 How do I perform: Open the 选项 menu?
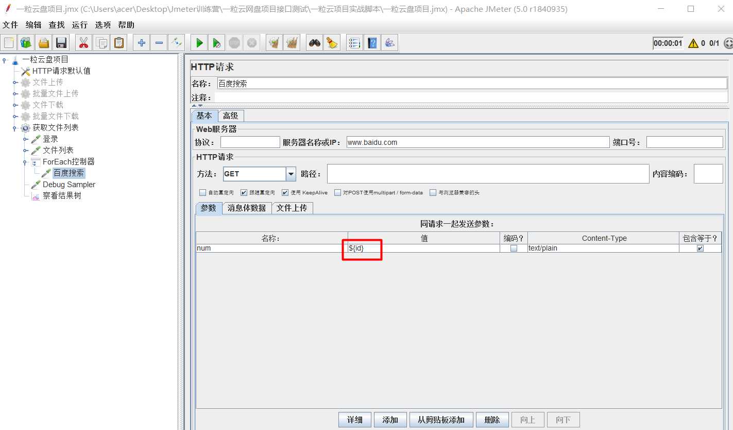(103, 25)
